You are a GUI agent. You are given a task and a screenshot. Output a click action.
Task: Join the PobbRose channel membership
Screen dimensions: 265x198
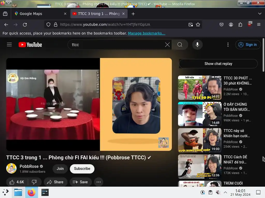pos(60,169)
